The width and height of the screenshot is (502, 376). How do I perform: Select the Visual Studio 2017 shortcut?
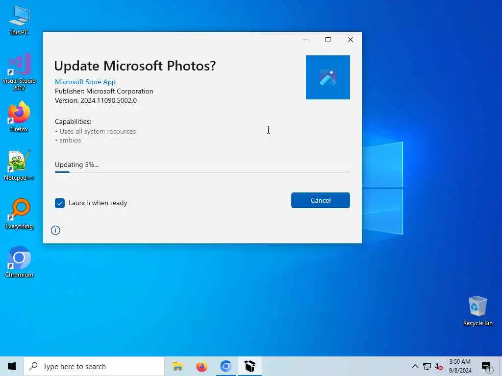pyautogui.click(x=19, y=72)
